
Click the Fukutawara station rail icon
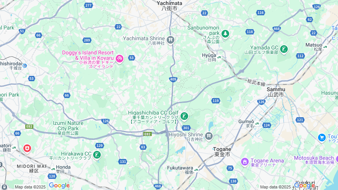[x=196, y=170]
